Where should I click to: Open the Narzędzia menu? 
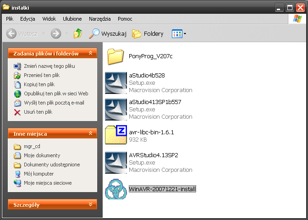(x=100, y=19)
